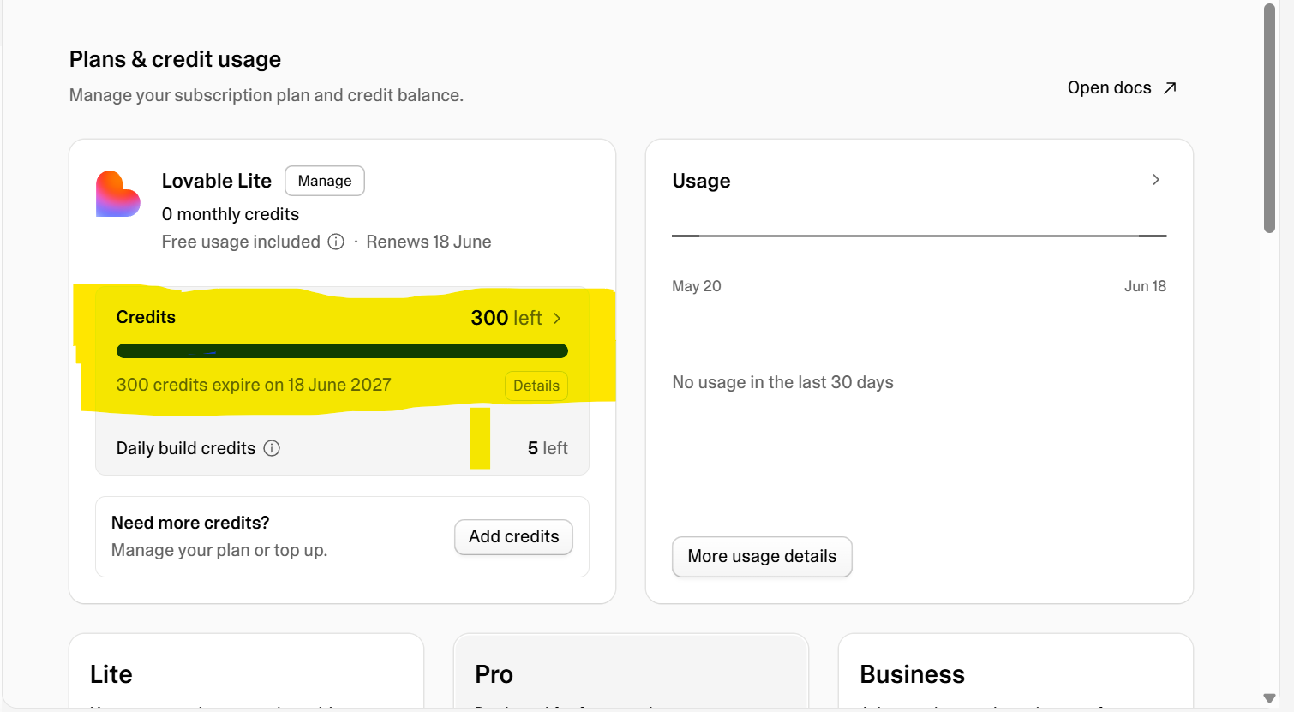
Task: Click the Lovable heart logo icon
Action: pyautogui.click(x=118, y=194)
